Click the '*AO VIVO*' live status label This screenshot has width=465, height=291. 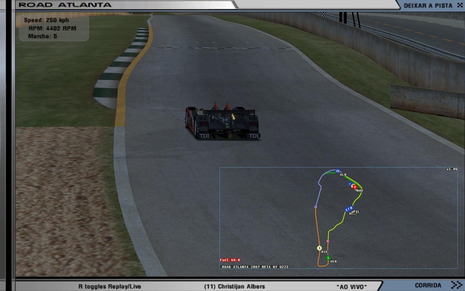click(x=351, y=287)
